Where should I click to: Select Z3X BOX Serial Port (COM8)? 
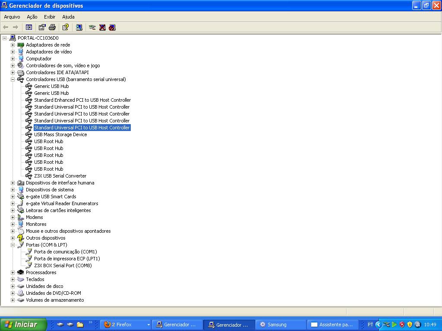point(63,265)
